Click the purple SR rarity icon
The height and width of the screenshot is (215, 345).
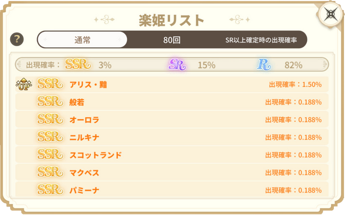(177, 65)
